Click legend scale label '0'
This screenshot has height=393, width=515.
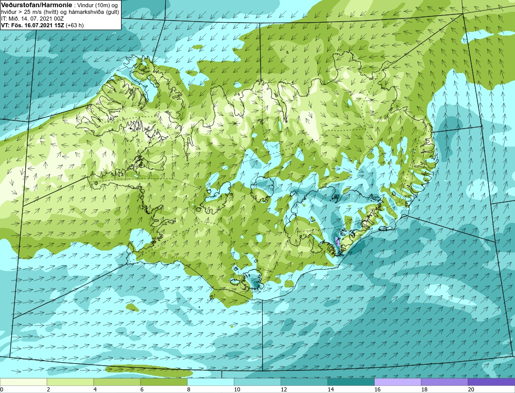pyautogui.click(x=2, y=389)
